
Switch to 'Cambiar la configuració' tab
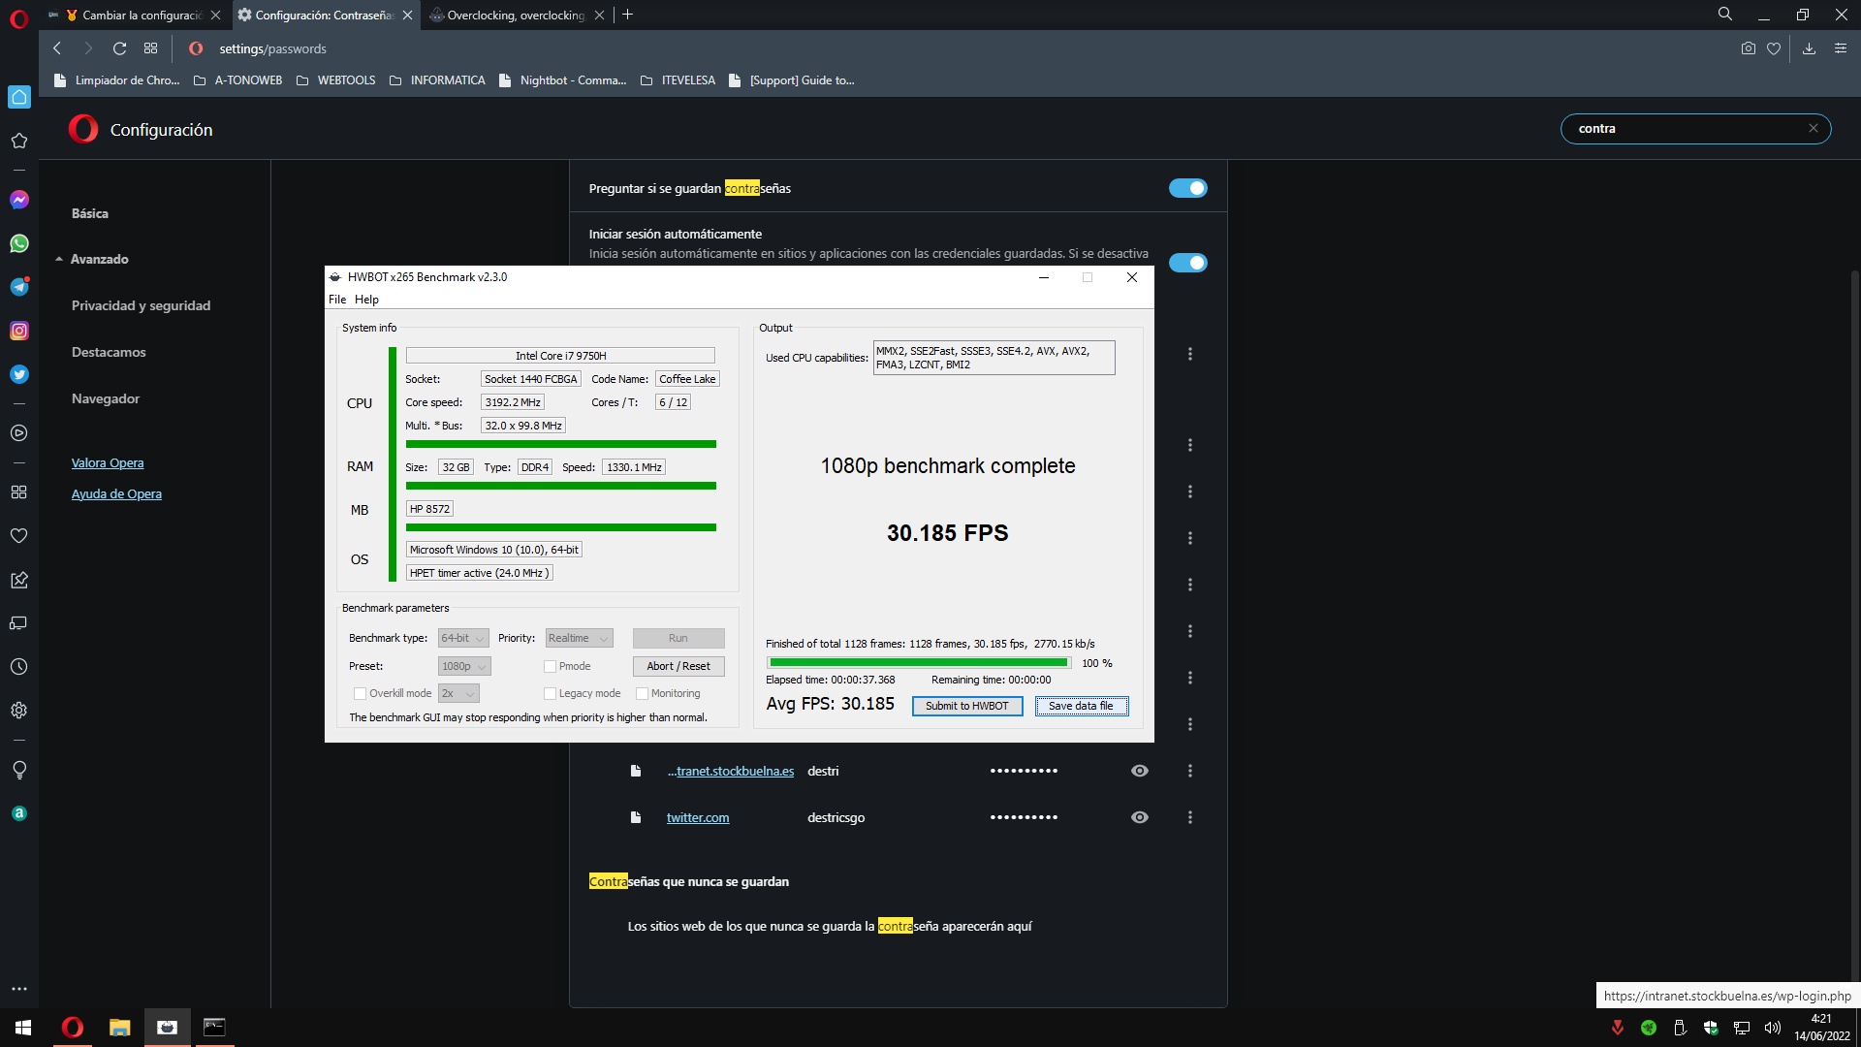134,15
